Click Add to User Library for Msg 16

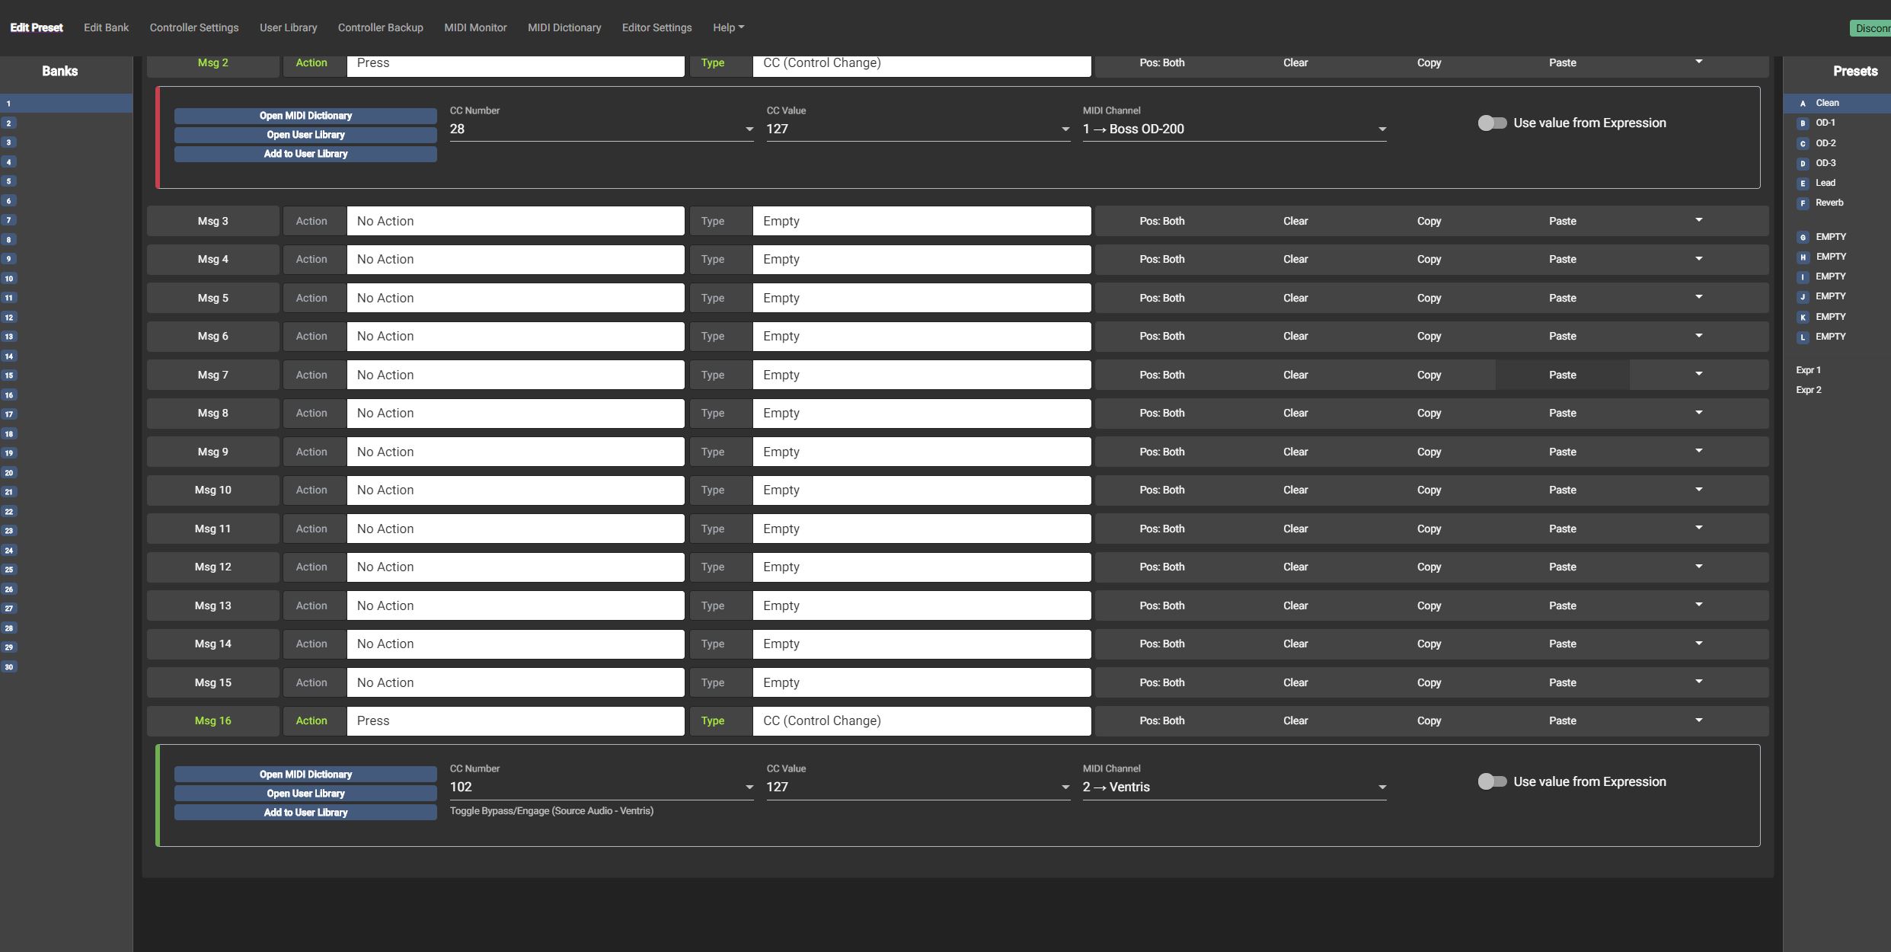tap(305, 813)
